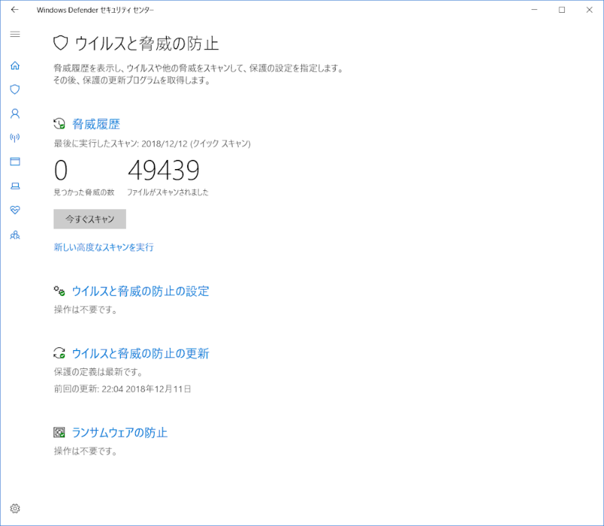Image resolution: width=604 pixels, height=526 pixels.
Task: Open account protection person icon
Action: click(14, 114)
